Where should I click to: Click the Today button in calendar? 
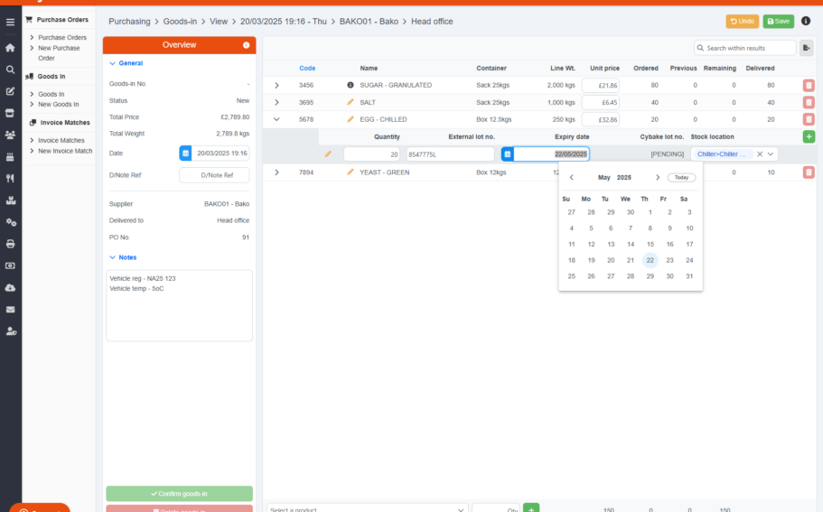(x=681, y=177)
